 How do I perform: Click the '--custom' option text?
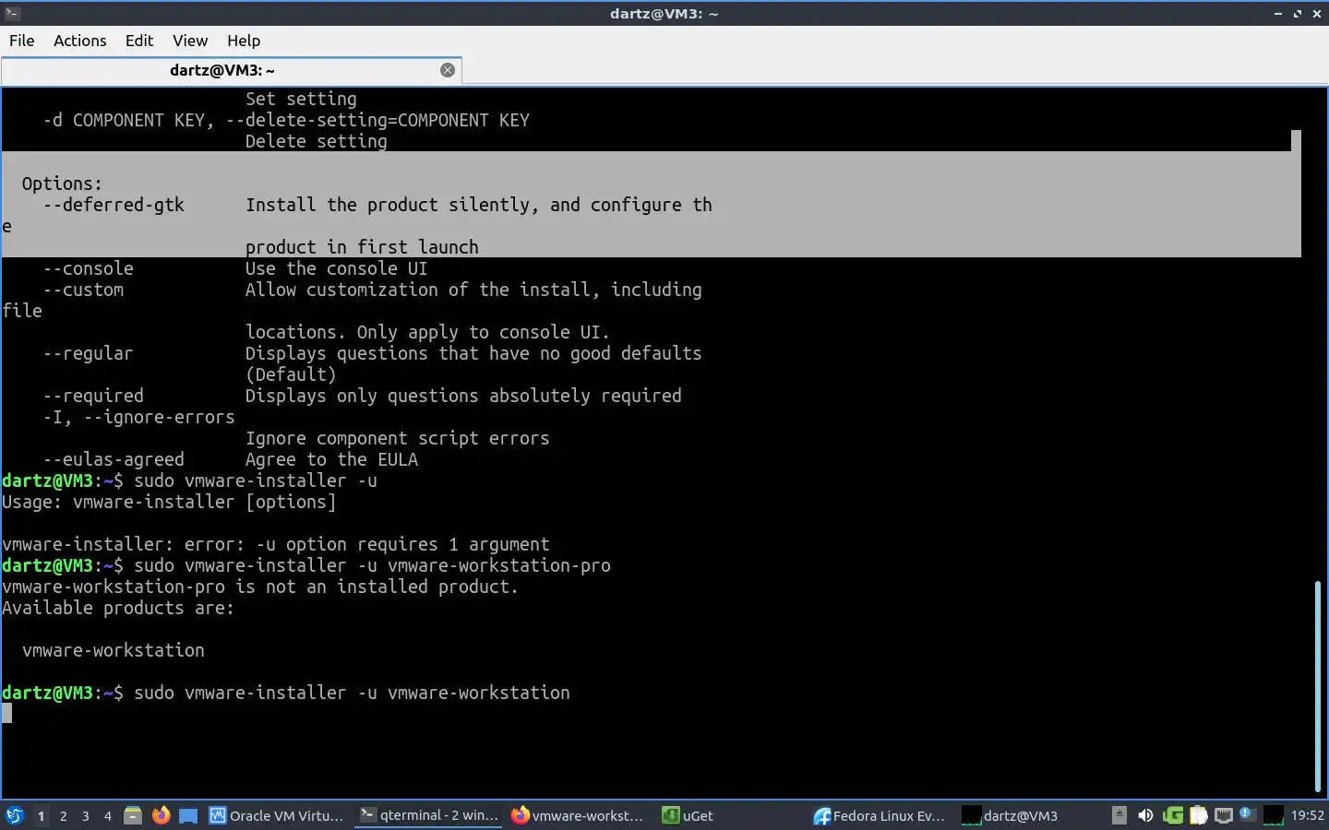pos(83,290)
